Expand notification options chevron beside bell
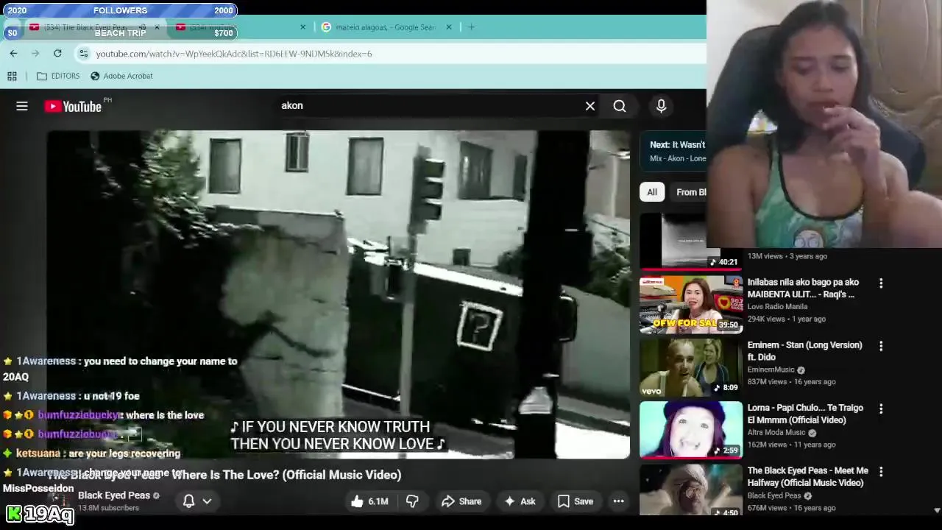The image size is (942, 530). tap(207, 501)
